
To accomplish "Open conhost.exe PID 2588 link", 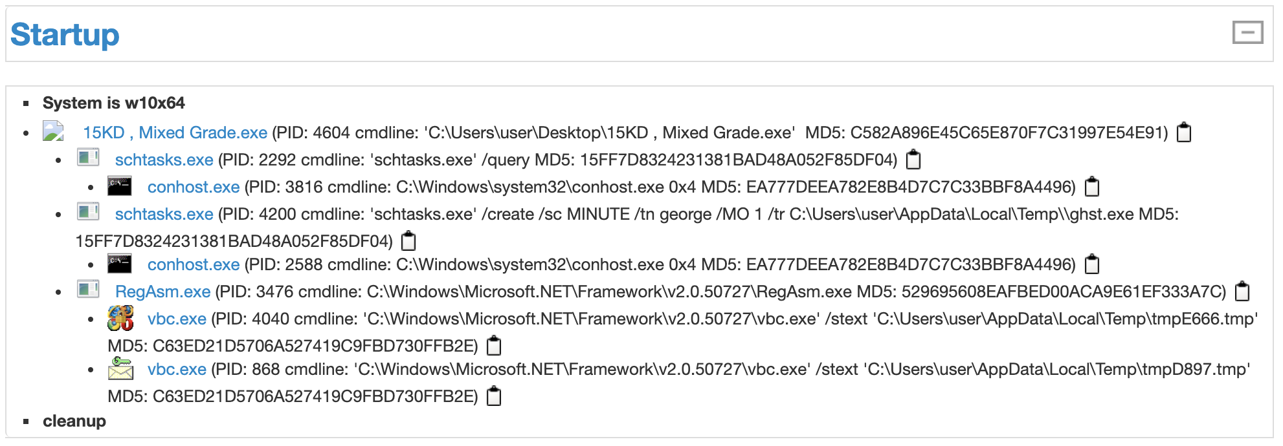I will coord(194,264).
